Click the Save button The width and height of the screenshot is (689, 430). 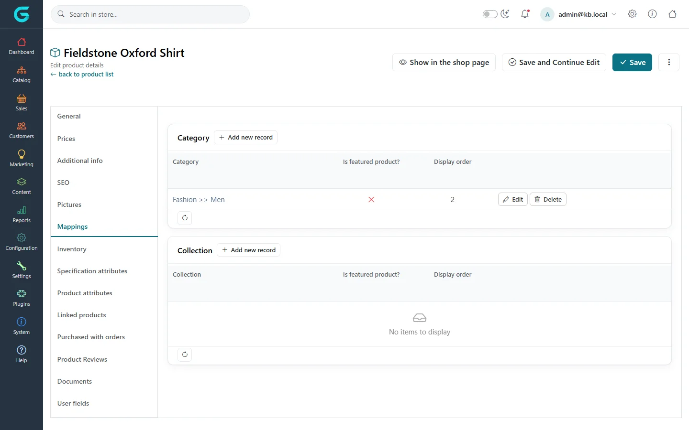[x=632, y=62]
